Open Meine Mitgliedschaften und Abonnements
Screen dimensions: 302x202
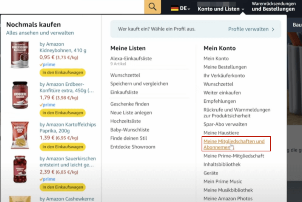234,144
